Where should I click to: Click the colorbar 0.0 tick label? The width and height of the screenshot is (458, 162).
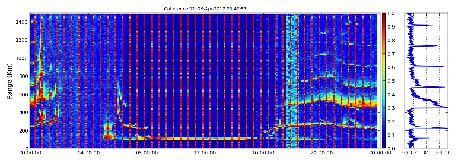[x=391, y=148]
